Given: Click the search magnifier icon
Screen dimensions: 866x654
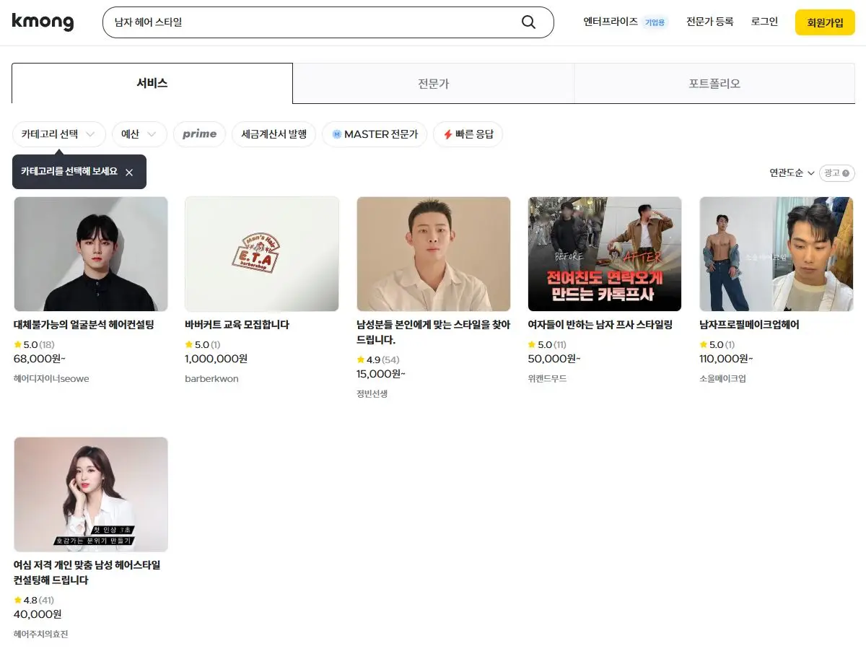Looking at the screenshot, I should coord(529,22).
